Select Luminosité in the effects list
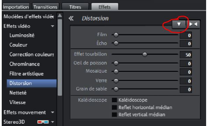211x126 pixels. (x=22, y=35)
